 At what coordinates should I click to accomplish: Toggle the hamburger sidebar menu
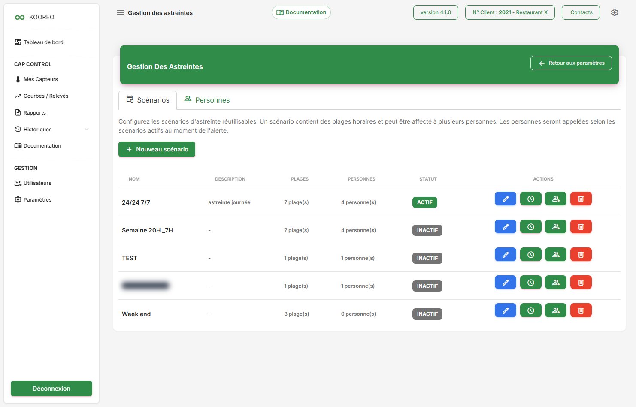tap(121, 13)
